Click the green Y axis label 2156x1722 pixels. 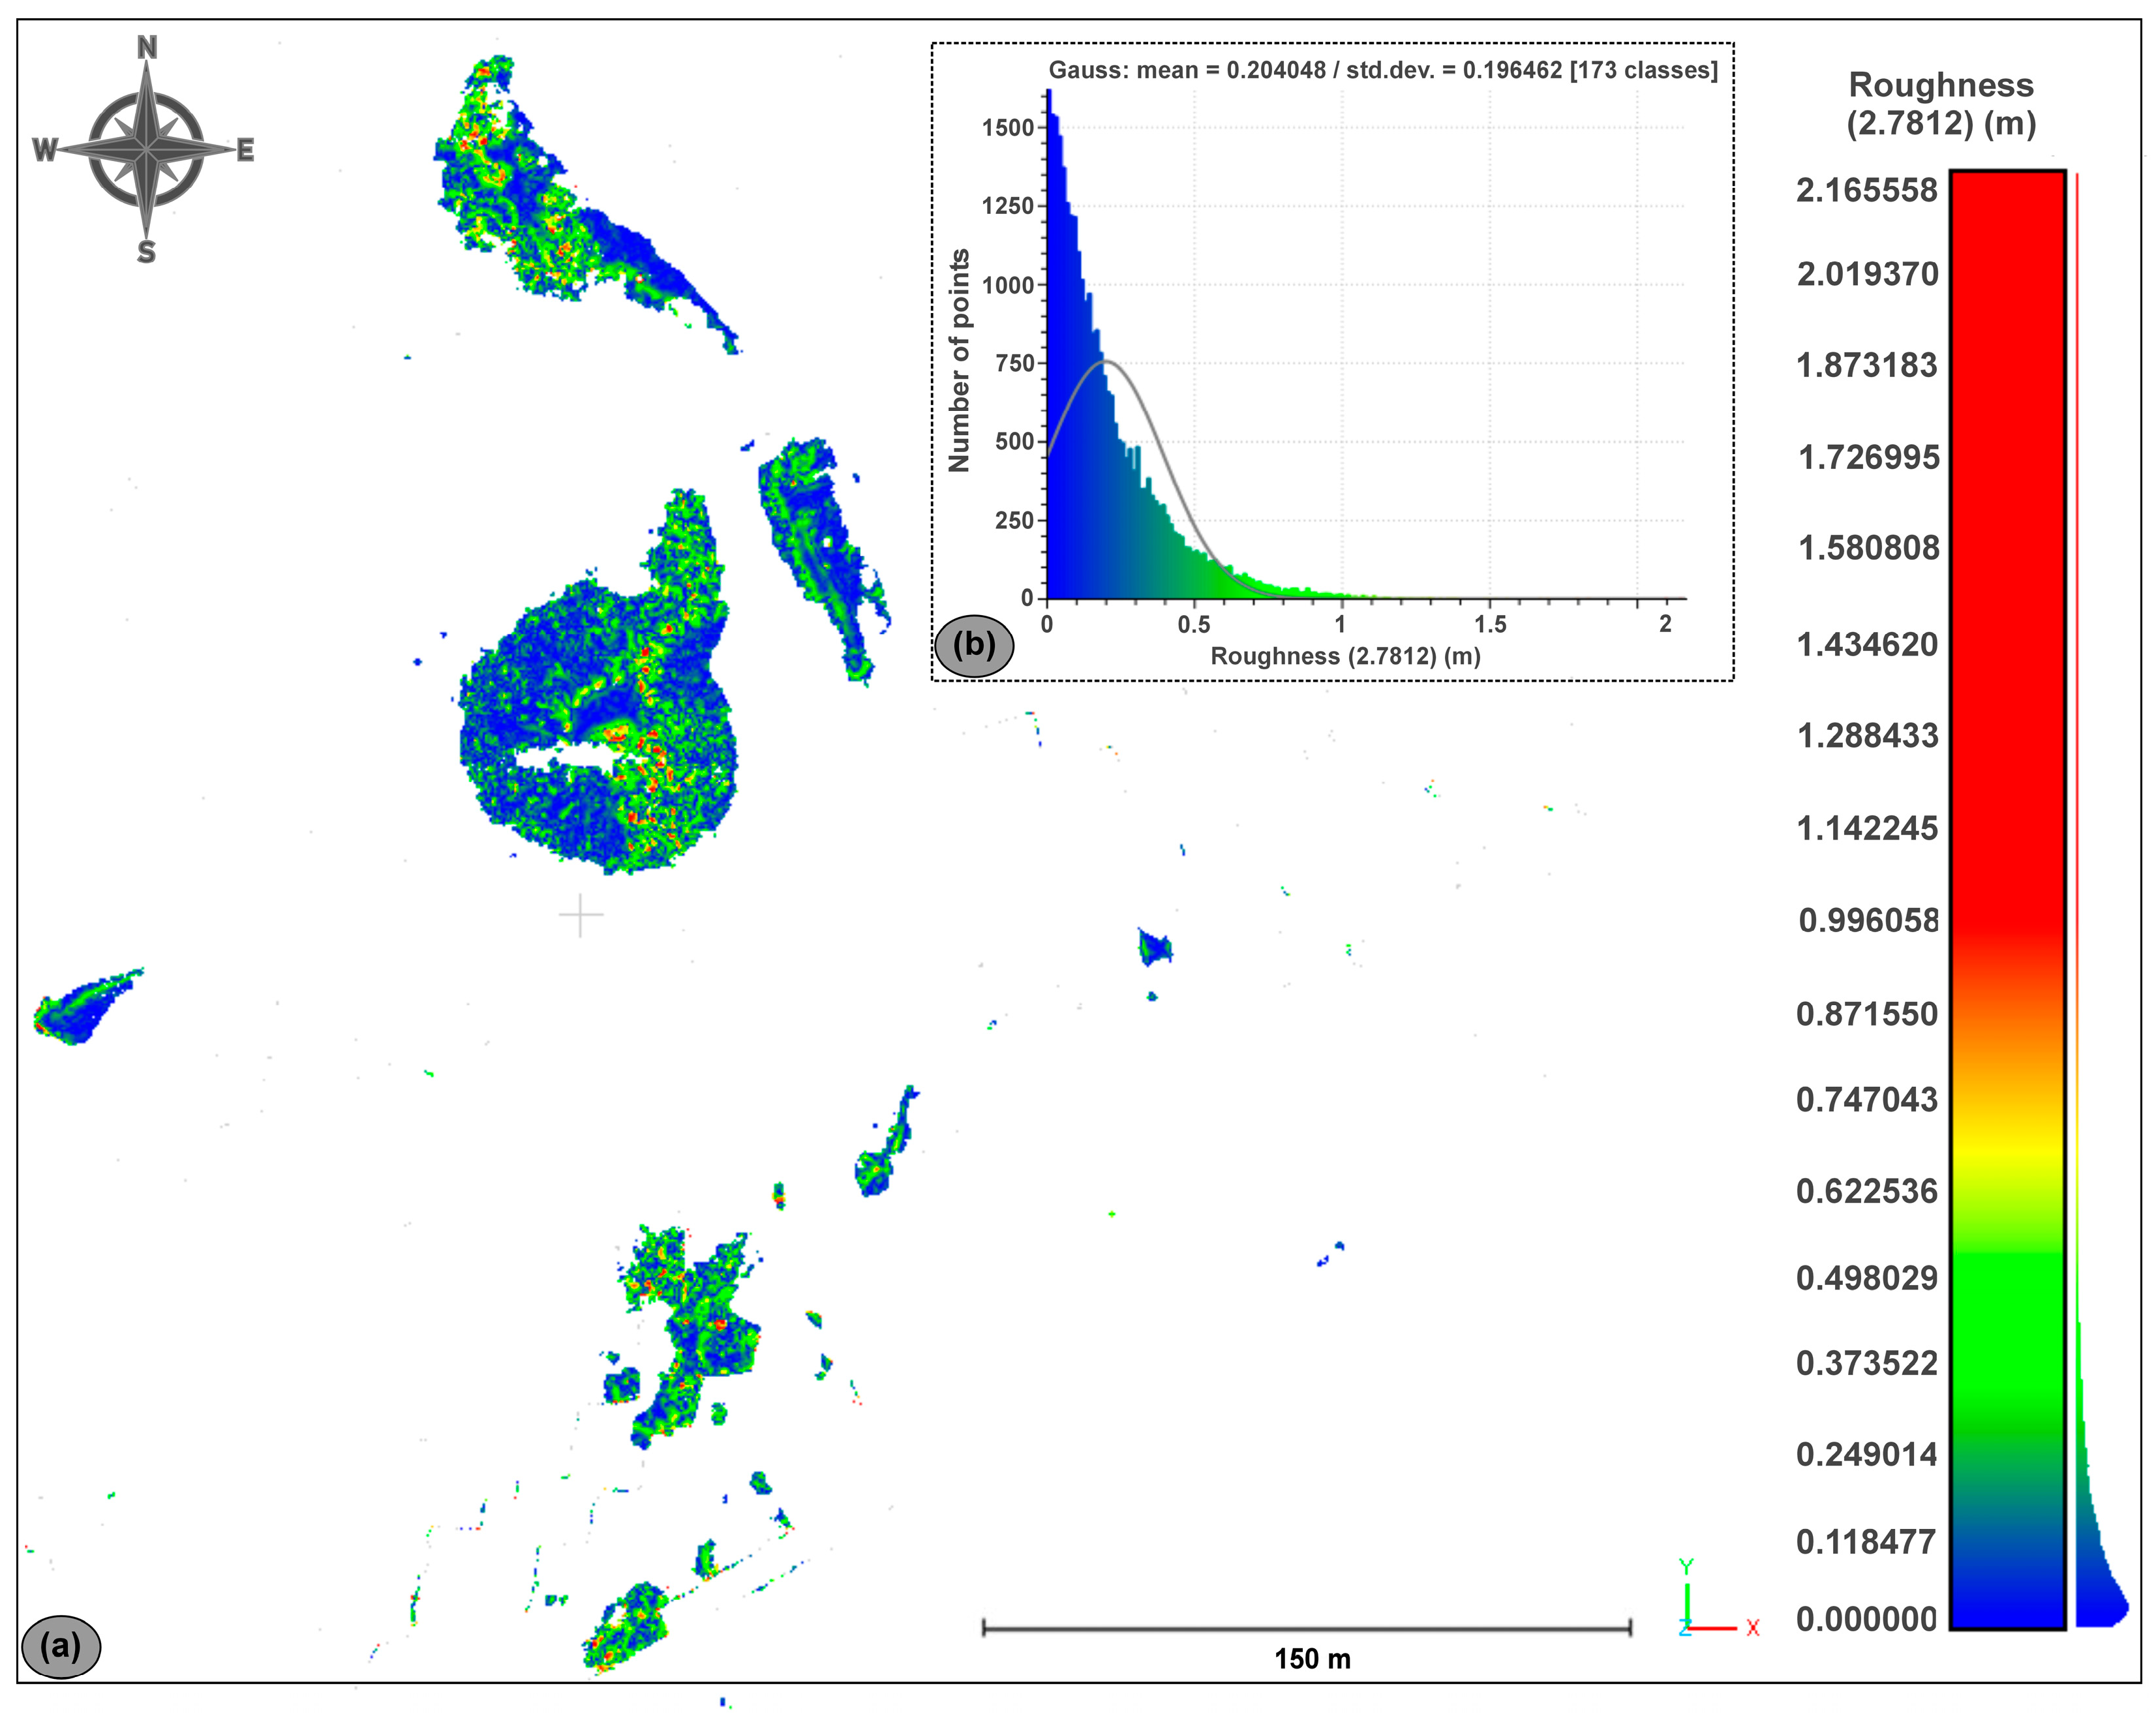[x=1686, y=1567]
